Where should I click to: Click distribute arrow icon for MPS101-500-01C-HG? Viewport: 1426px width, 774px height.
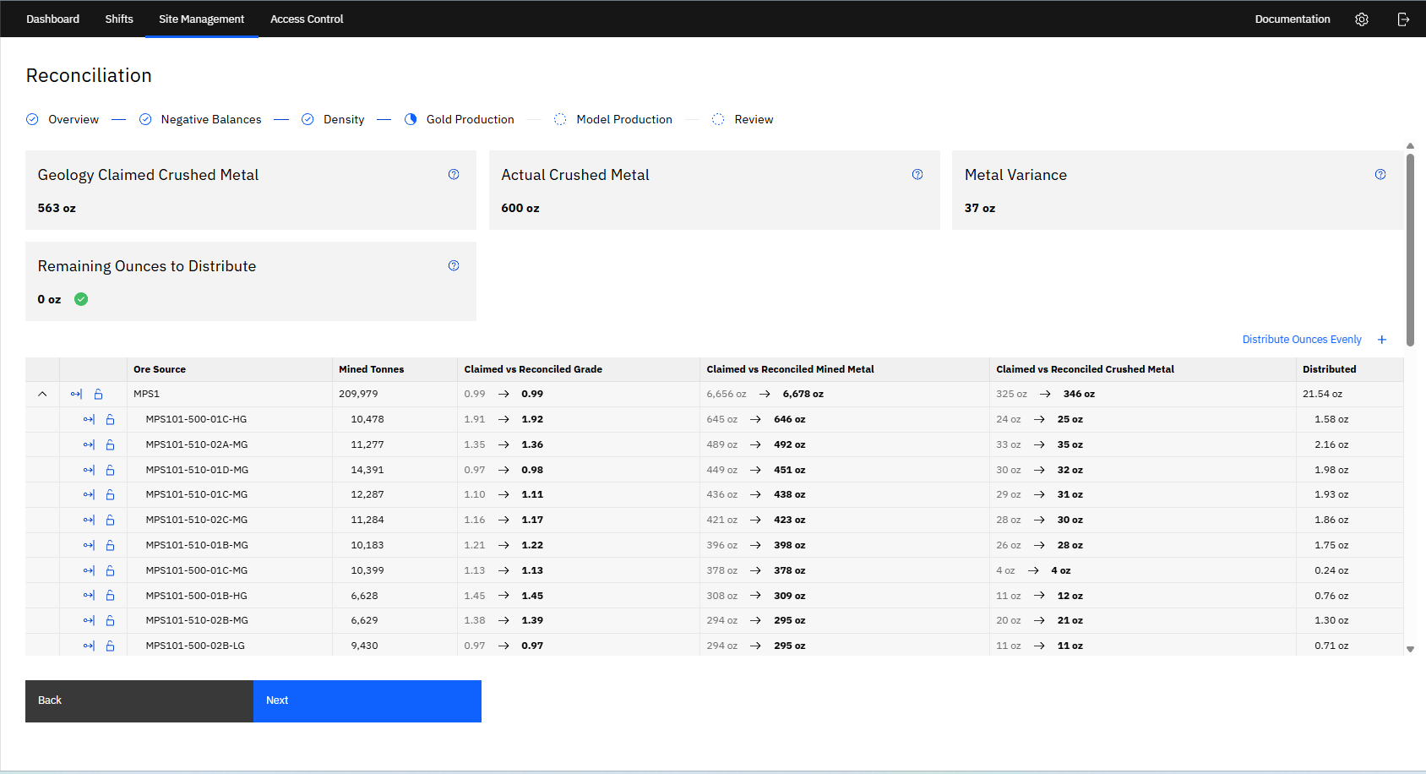click(x=89, y=420)
